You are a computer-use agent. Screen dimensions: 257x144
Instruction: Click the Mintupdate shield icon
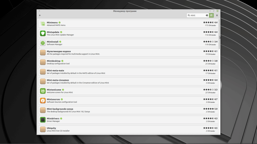43,33
